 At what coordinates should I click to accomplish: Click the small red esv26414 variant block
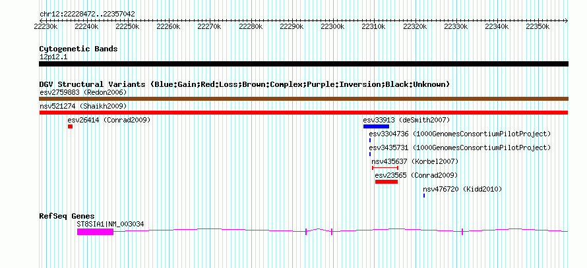pos(70,126)
